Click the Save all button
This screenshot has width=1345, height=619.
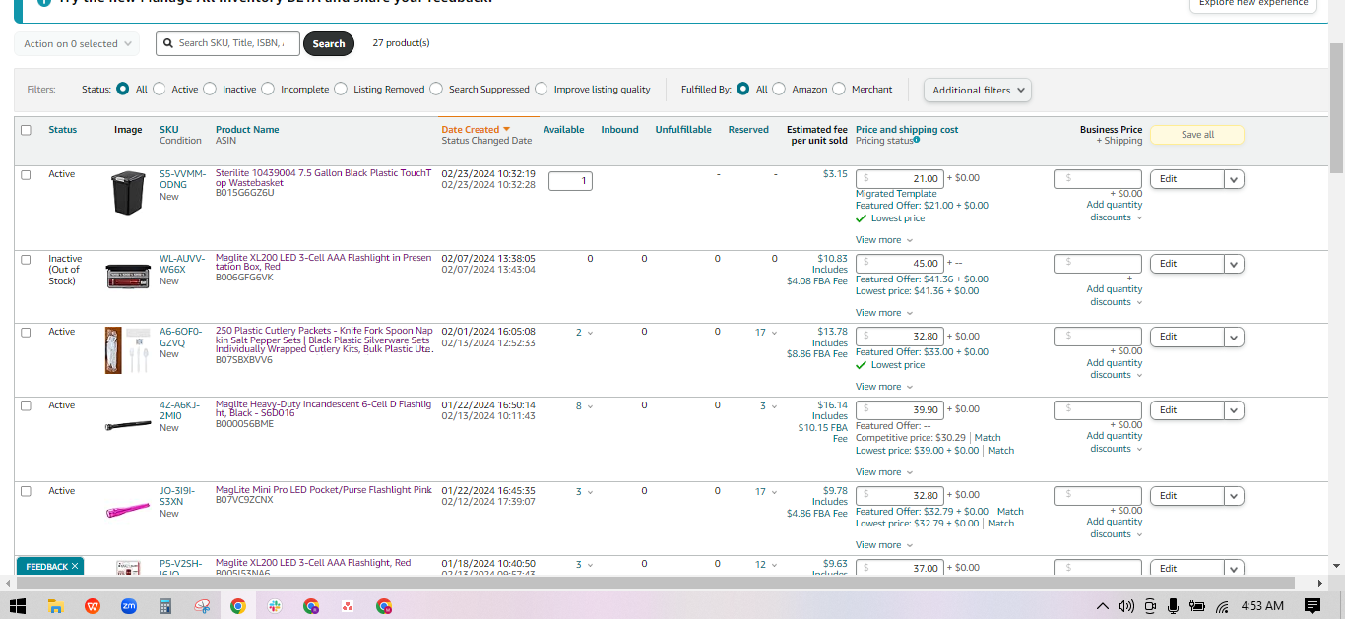pos(1196,135)
